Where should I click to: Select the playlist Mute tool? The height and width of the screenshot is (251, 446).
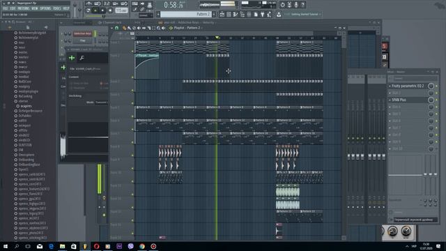(139, 28)
